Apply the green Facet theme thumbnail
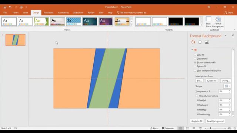 (41, 21)
